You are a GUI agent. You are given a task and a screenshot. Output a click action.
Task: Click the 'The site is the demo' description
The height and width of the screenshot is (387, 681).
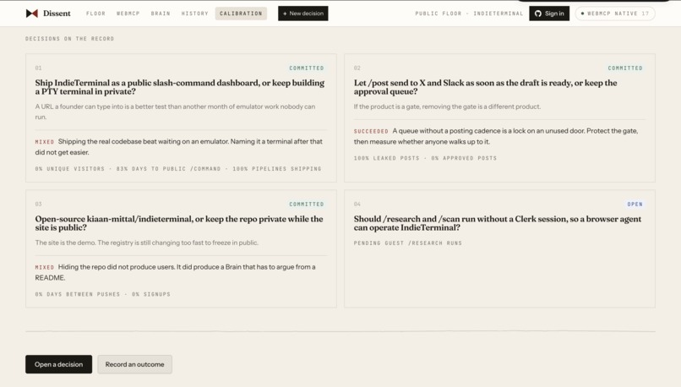[x=147, y=243]
